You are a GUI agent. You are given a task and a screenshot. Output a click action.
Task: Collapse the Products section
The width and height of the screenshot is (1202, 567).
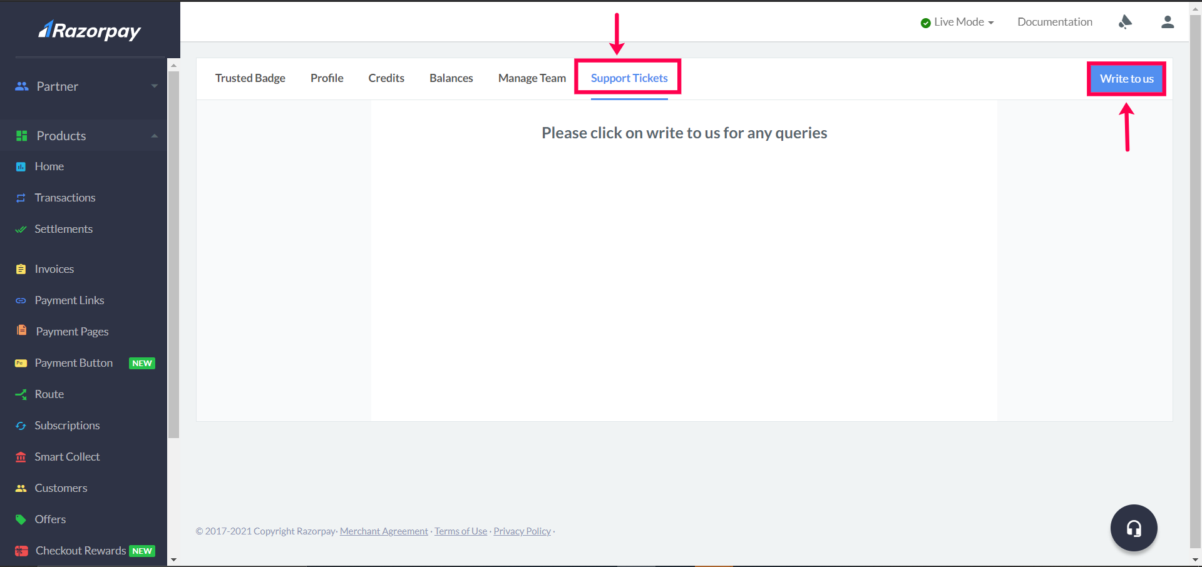[x=154, y=136]
